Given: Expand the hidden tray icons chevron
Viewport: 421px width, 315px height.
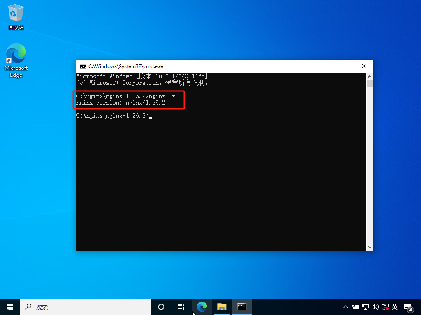Looking at the screenshot, I should 345,307.
